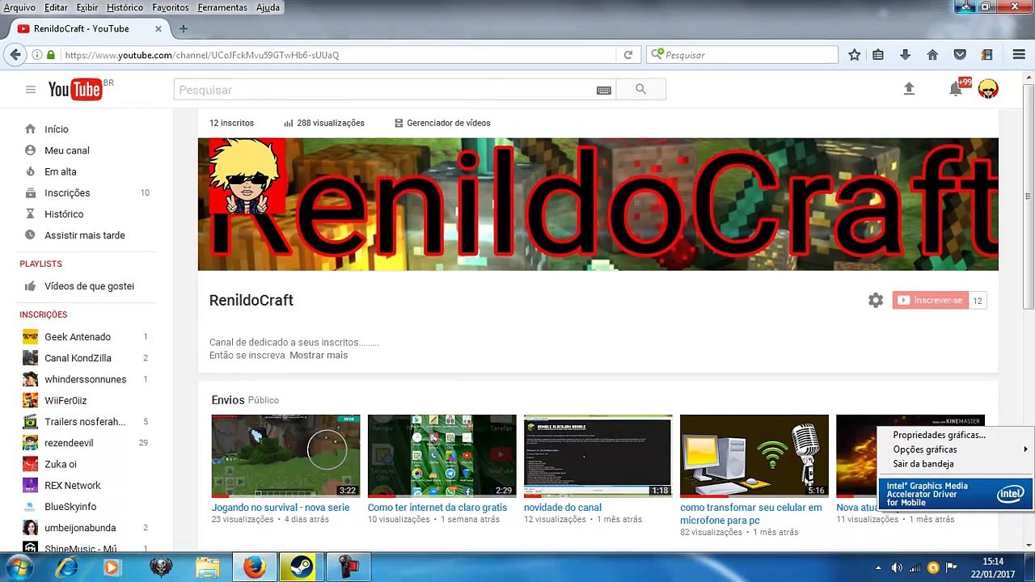Screen dimensions: 1035x582
Task: Open the Ferramentas menu
Action: coord(222,7)
